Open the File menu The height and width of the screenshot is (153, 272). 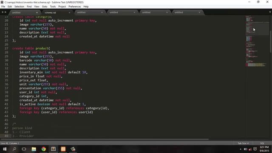point(3,7)
